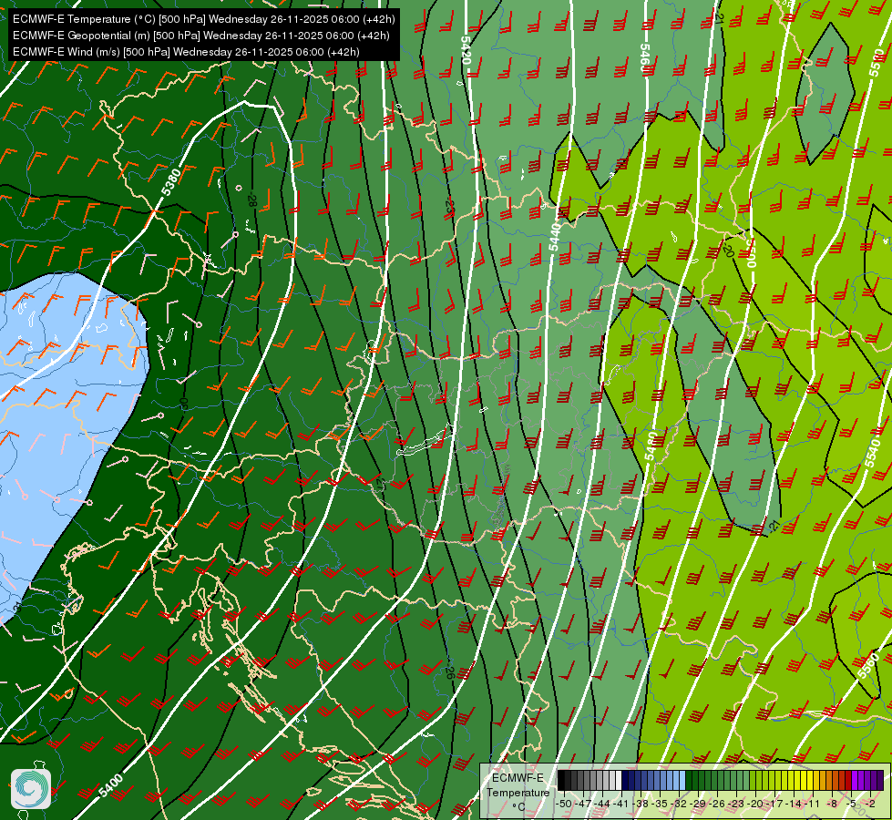Click the -5 tick label in the legend

click(x=850, y=804)
